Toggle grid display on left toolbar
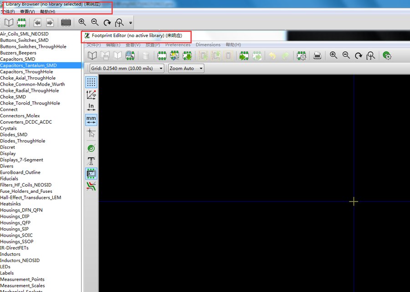Viewport: 410px width, 292px height. tap(91, 82)
